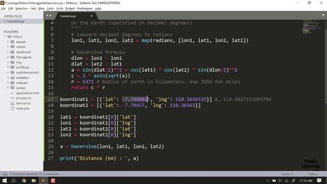The width and height of the screenshot is (327, 184).
Task: Go to next tab using right arrow
Action: pyautogui.click(x=51, y=15)
